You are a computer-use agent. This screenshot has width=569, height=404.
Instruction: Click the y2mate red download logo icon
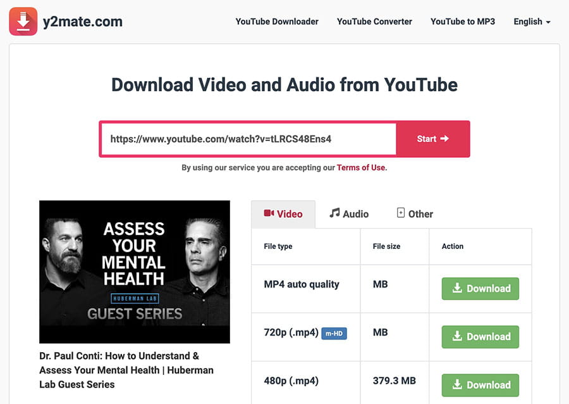(x=23, y=22)
